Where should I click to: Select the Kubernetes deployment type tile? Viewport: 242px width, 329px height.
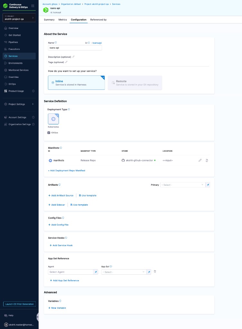53,119
